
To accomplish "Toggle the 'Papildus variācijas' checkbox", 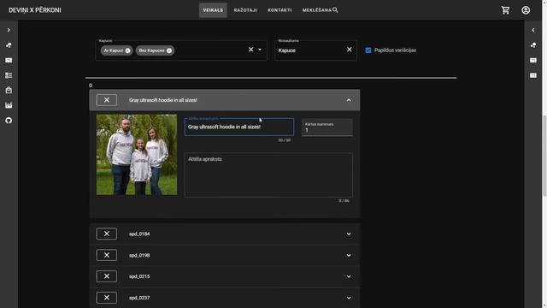I will tap(368, 50).
